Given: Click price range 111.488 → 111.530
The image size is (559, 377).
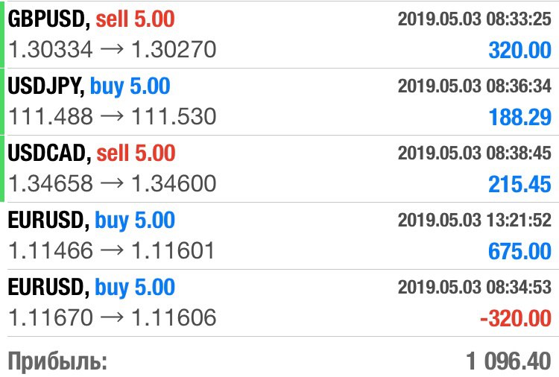Looking at the screenshot, I should (112, 116).
